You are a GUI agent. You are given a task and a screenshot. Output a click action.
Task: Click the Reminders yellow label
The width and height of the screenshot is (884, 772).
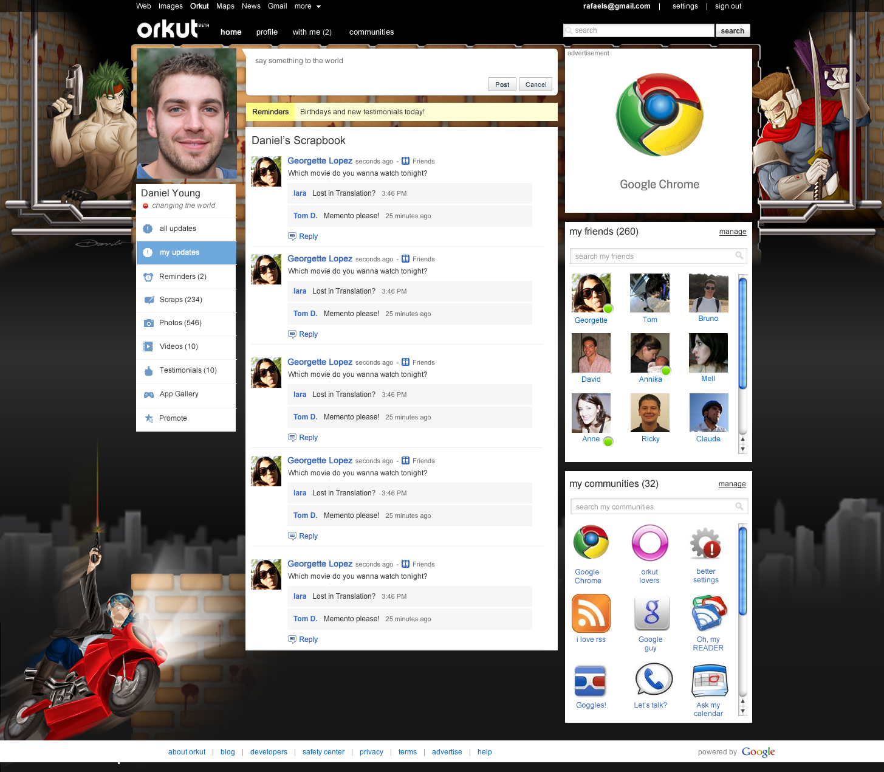pos(270,112)
